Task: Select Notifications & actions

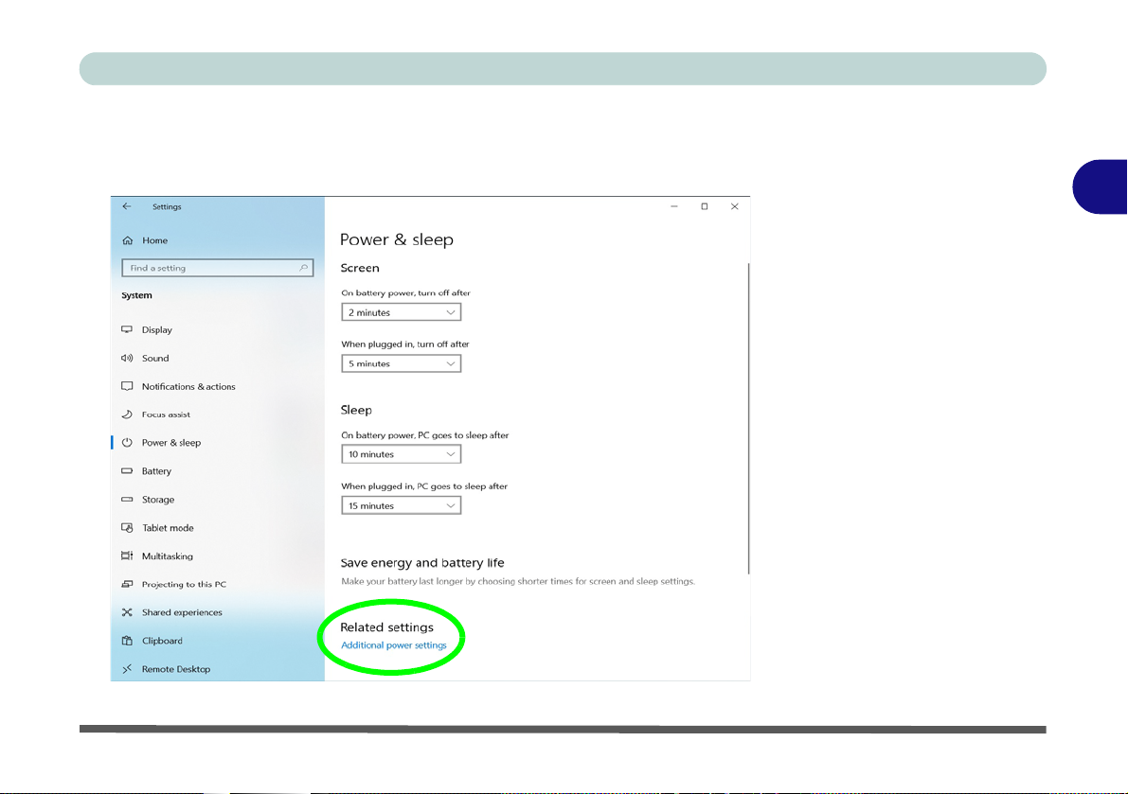Action: (188, 386)
